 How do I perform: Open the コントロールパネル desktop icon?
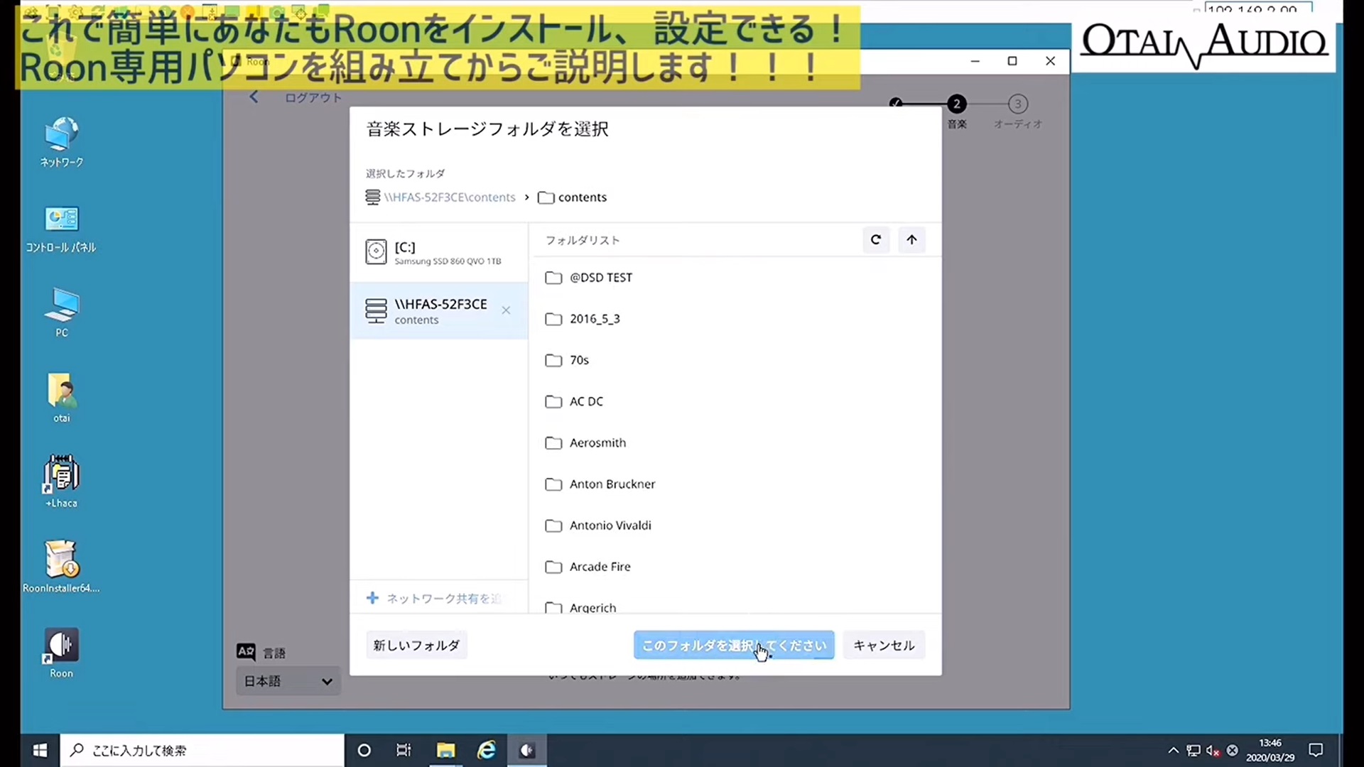click(x=61, y=229)
